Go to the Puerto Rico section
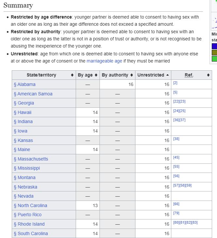 28,215
